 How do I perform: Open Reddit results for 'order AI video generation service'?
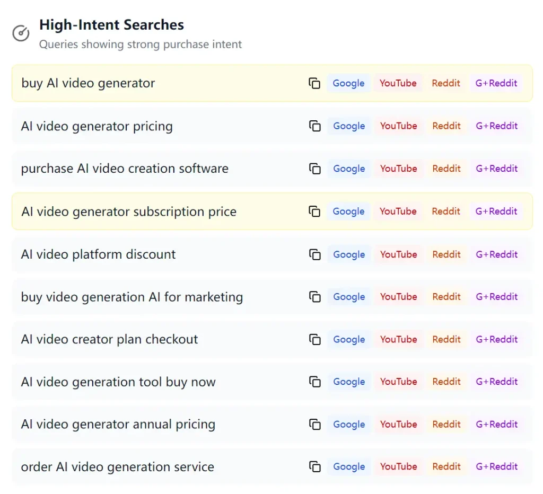pos(446,466)
